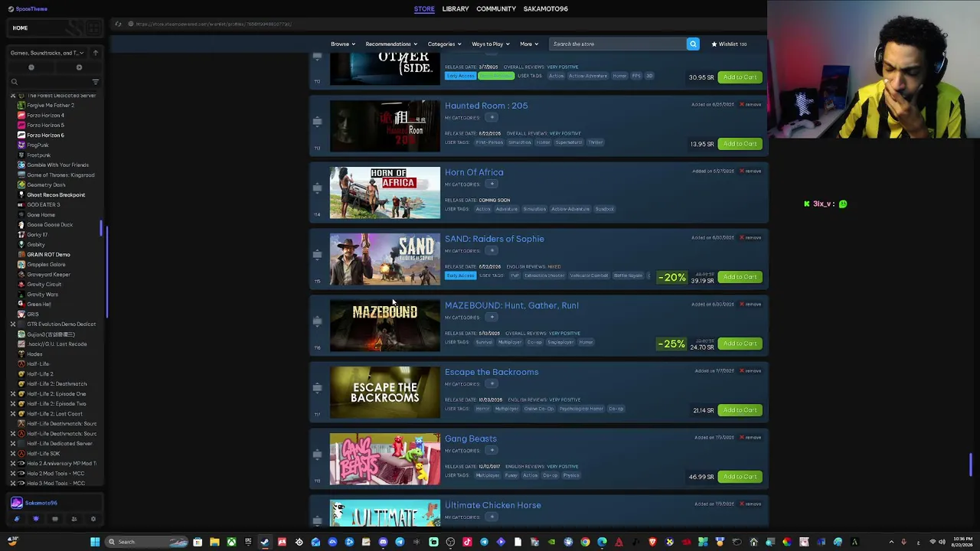Click the taskbar Search box

pos(148,542)
